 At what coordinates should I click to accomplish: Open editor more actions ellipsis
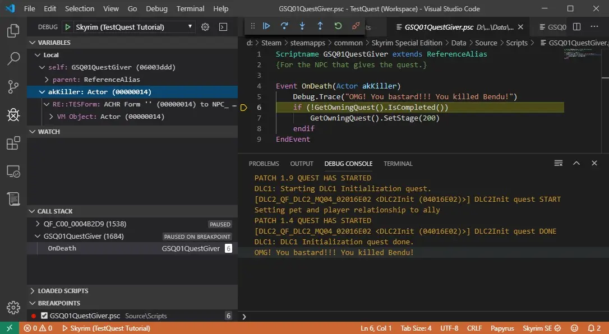click(594, 27)
